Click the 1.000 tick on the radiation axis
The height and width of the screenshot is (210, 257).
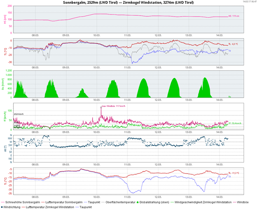click(x=9, y=75)
